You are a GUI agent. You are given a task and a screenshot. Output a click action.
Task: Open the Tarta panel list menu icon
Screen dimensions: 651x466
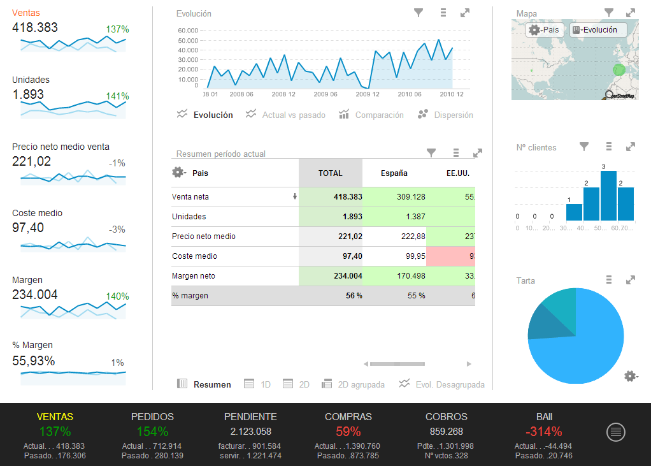[x=609, y=280]
